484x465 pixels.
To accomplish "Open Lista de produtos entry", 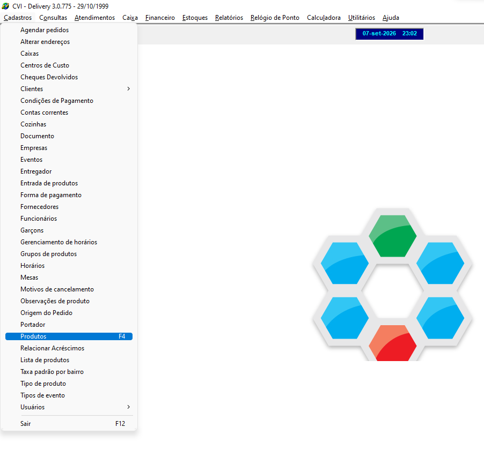I will click(69, 360).
